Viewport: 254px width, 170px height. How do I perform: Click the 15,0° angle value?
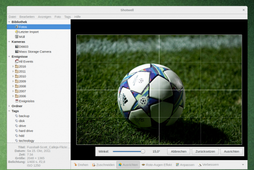(x=156, y=152)
